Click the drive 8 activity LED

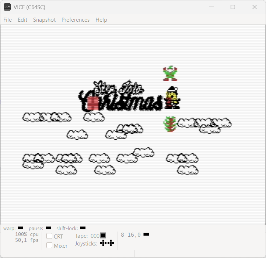pos(146,234)
